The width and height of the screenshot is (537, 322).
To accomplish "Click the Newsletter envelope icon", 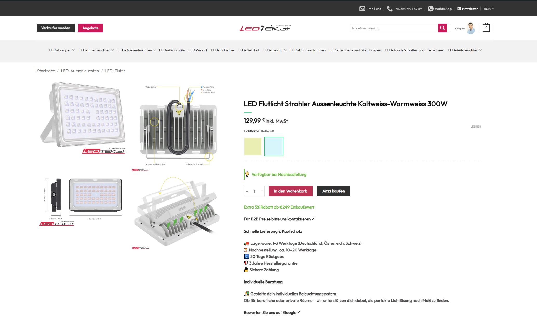I will (x=459, y=9).
